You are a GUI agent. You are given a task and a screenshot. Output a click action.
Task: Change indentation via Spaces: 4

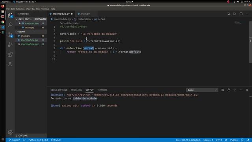[208, 140]
